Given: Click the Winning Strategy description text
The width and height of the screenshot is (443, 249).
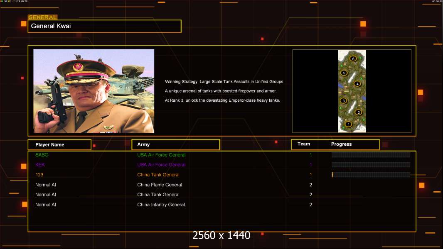Looking at the screenshot, I should tap(224, 82).
